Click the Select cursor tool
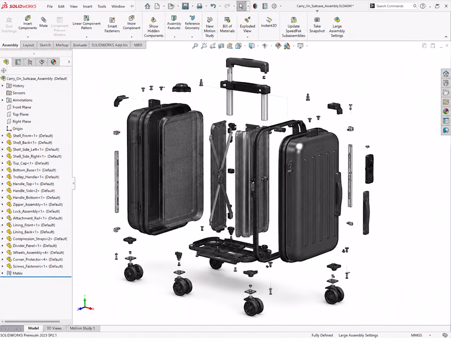This screenshot has height=338, width=451. 241,6
